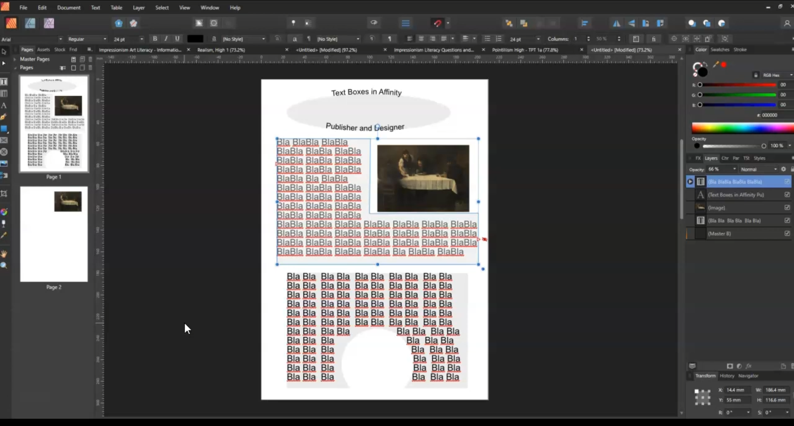Image resolution: width=794 pixels, height=426 pixels.
Task: Choose the Zoom magnifier tool
Action: [x=4, y=266]
